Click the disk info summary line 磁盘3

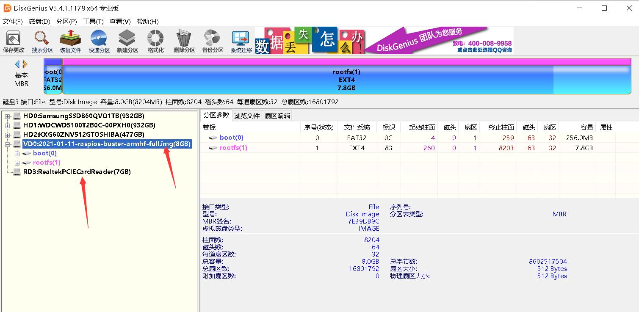click(170, 102)
